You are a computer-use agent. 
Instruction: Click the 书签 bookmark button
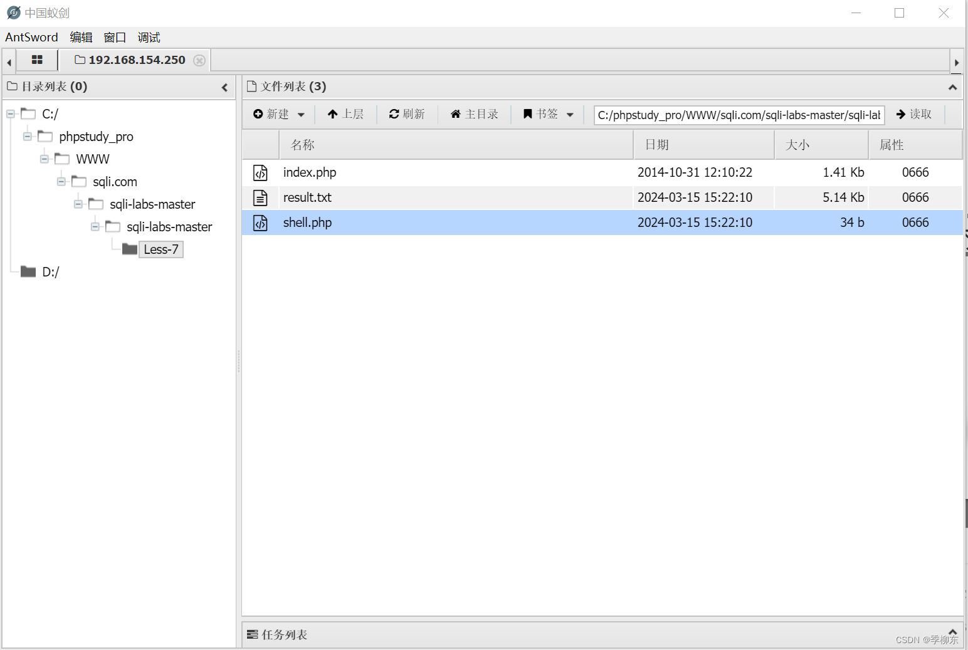point(540,114)
